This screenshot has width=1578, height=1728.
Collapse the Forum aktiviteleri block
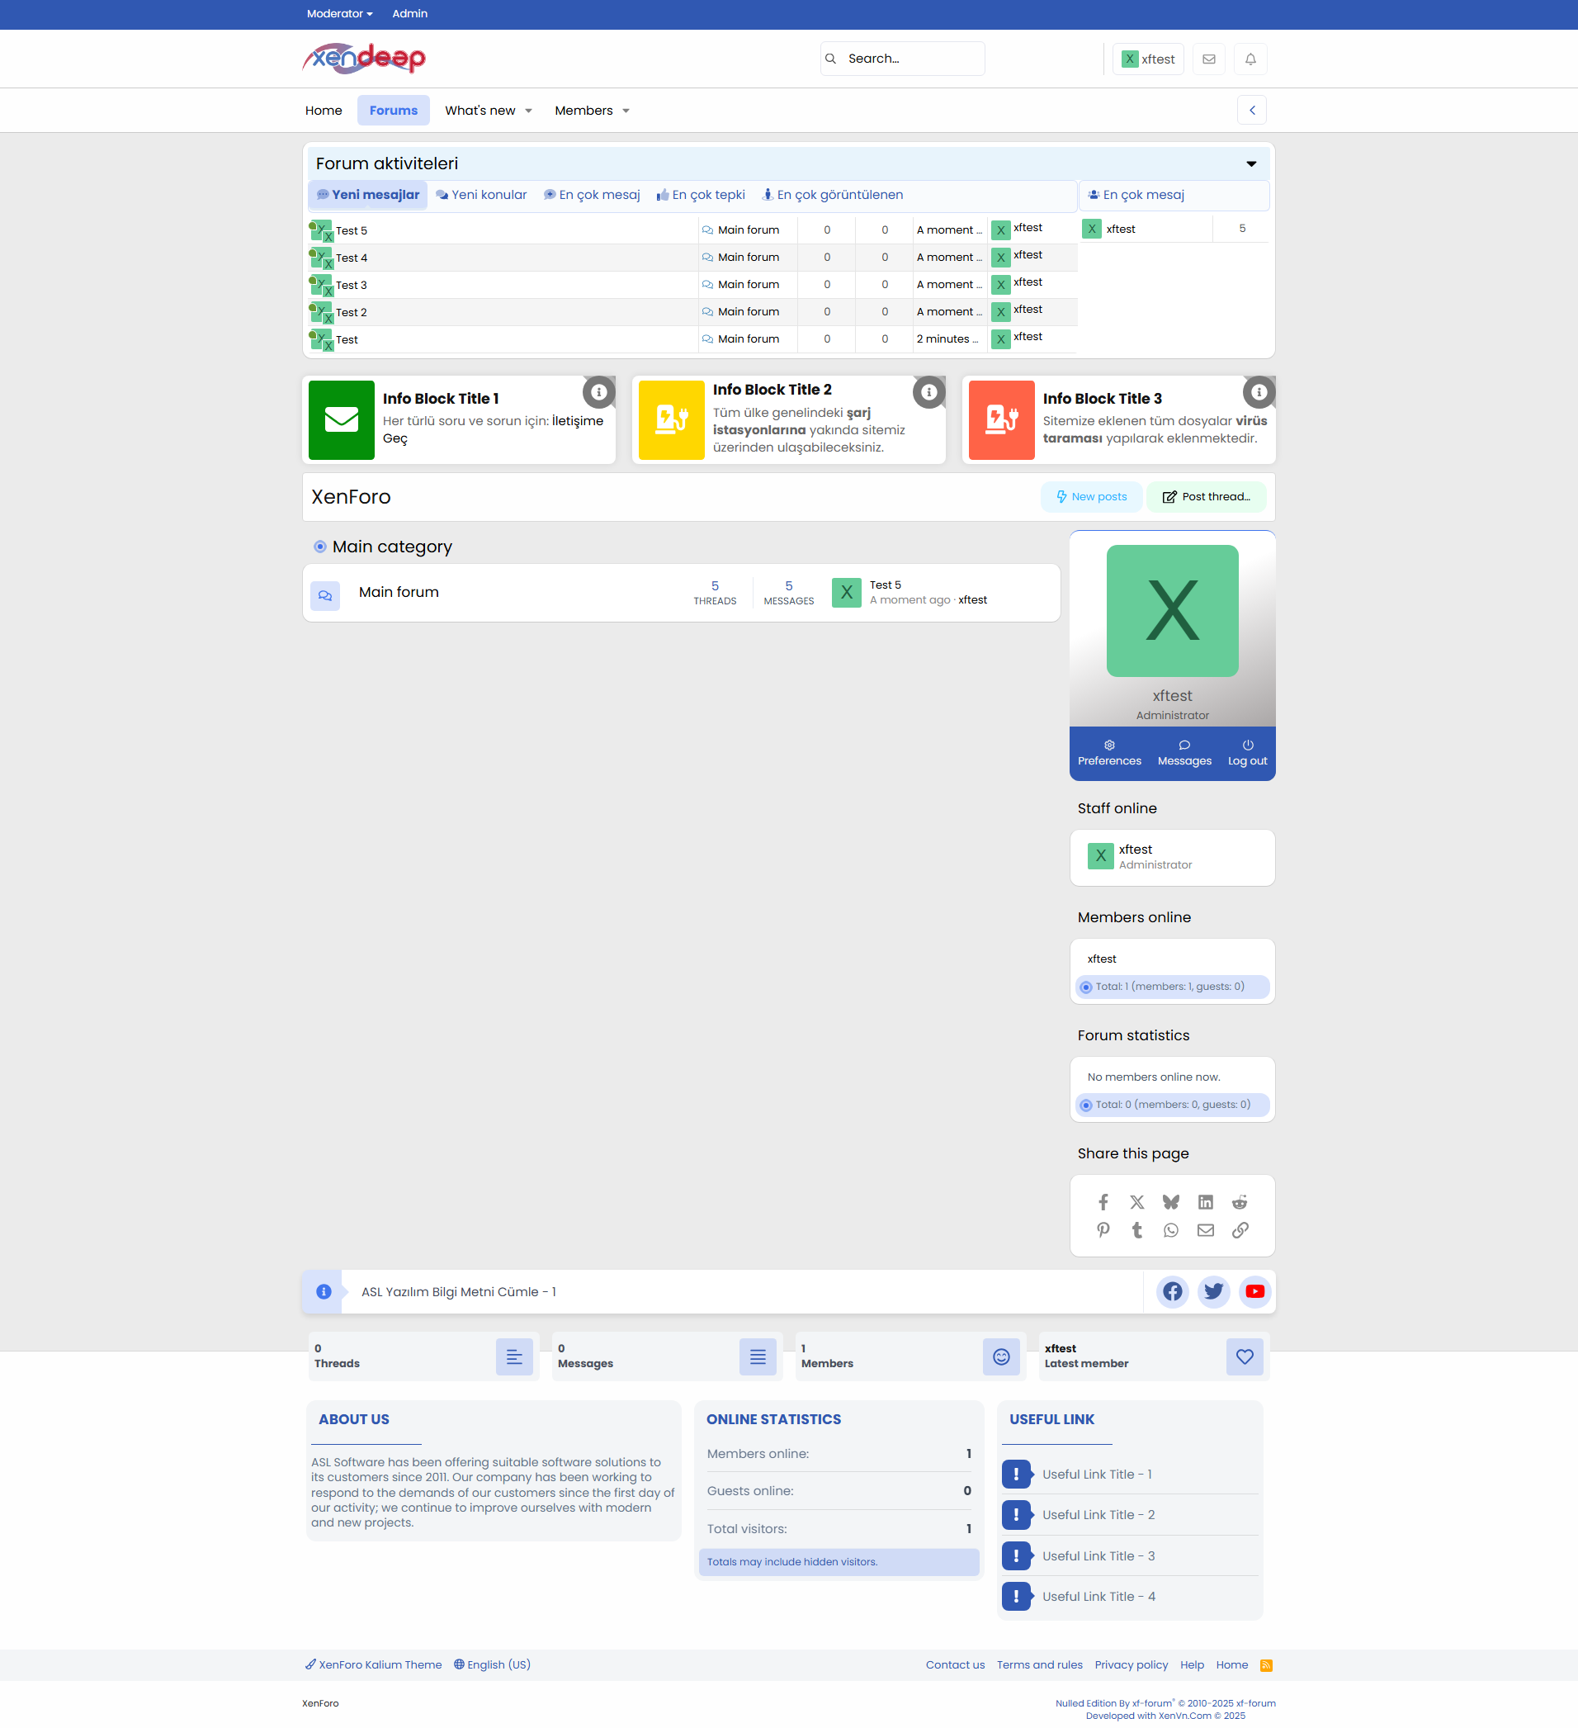click(x=1250, y=163)
